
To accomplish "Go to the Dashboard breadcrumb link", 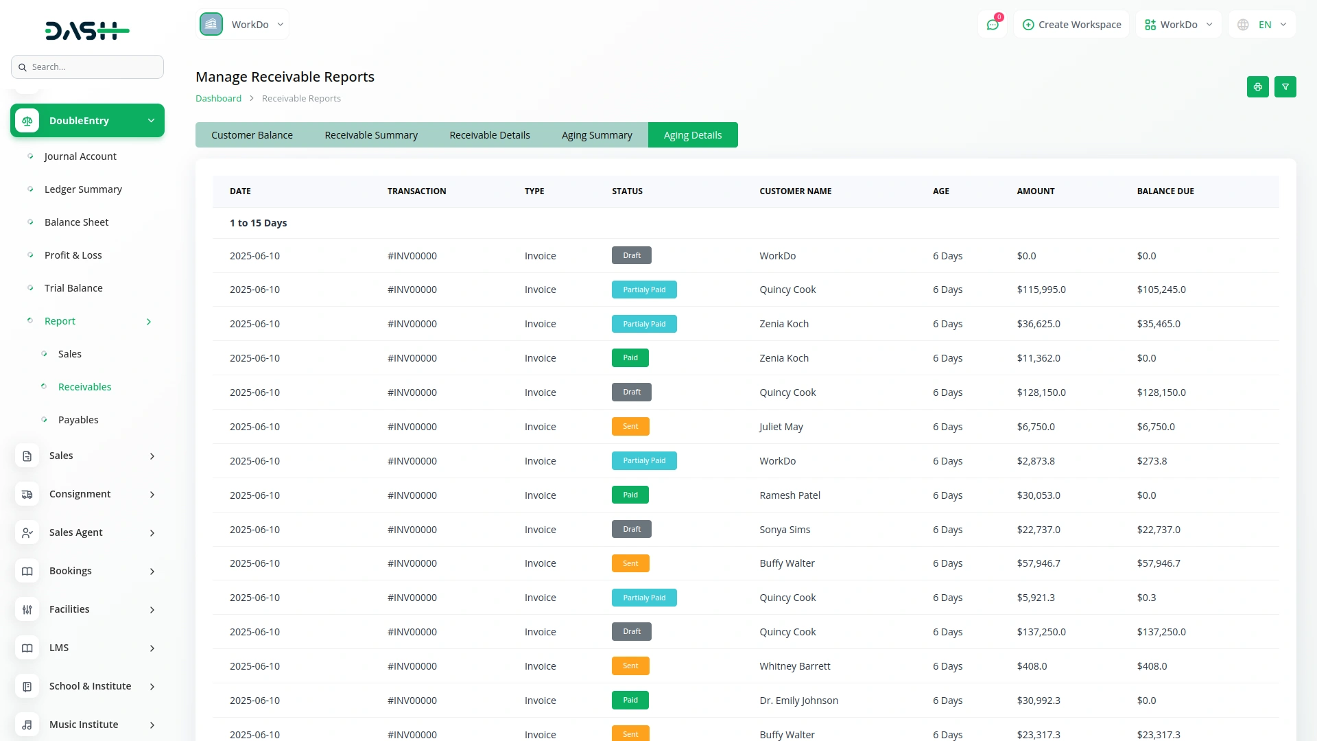I will (218, 98).
